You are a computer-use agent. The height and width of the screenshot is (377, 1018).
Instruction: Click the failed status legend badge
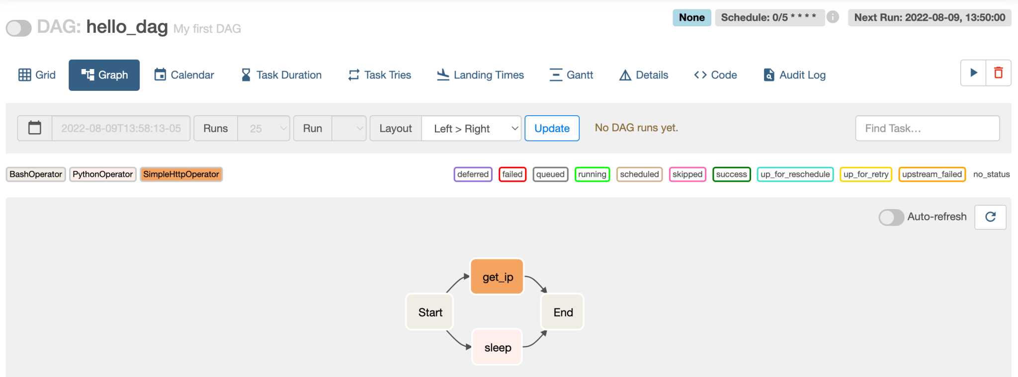click(x=512, y=174)
